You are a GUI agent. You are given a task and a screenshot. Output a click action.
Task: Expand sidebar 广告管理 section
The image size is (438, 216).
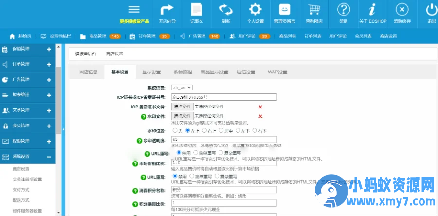tap(49, 80)
